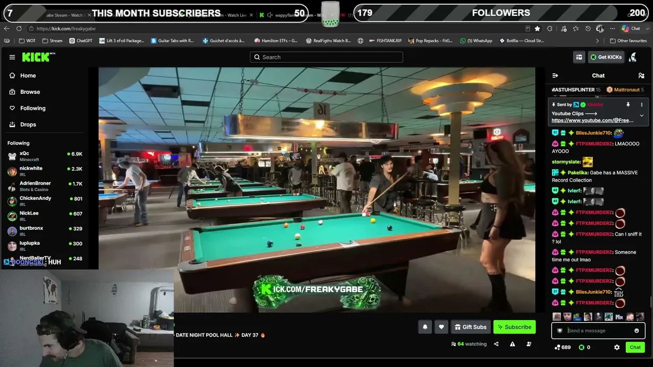Open the Other favourites folder
The width and height of the screenshot is (653, 367).
click(629, 41)
